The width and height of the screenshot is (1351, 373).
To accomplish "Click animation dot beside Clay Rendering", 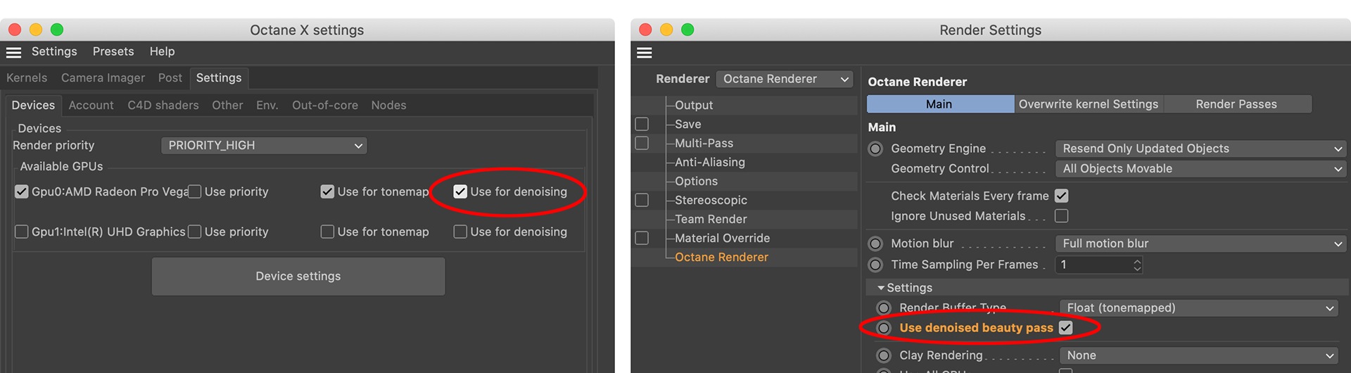I will (884, 355).
